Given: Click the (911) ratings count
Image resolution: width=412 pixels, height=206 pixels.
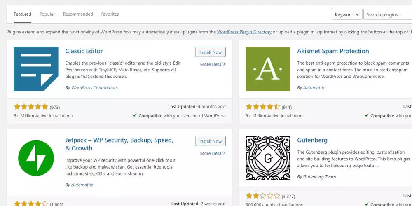Looking at the screenshot, I should [x=287, y=107].
